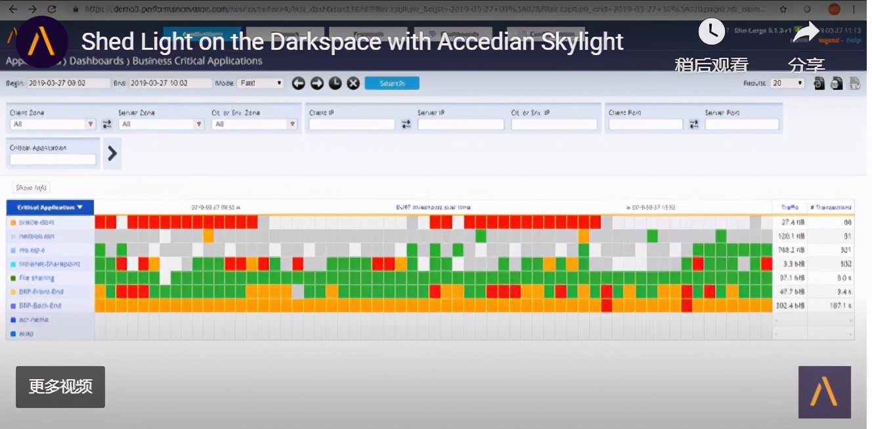Click the Server IP field
The image size is (872, 429).
pos(461,124)
